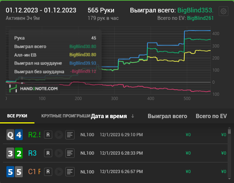The image size is (234, 183).
Task: Click the Выиграл без шоудауна tooltip value -BigBlind9.12
Action: 83,71
